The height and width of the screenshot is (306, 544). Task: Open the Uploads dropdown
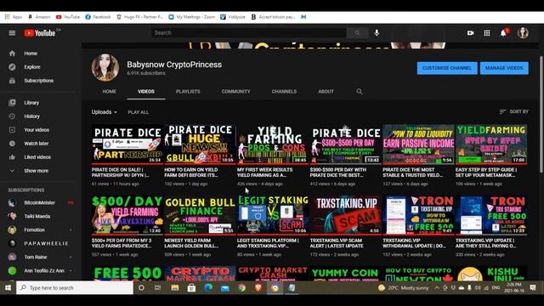tap(105, 112)
